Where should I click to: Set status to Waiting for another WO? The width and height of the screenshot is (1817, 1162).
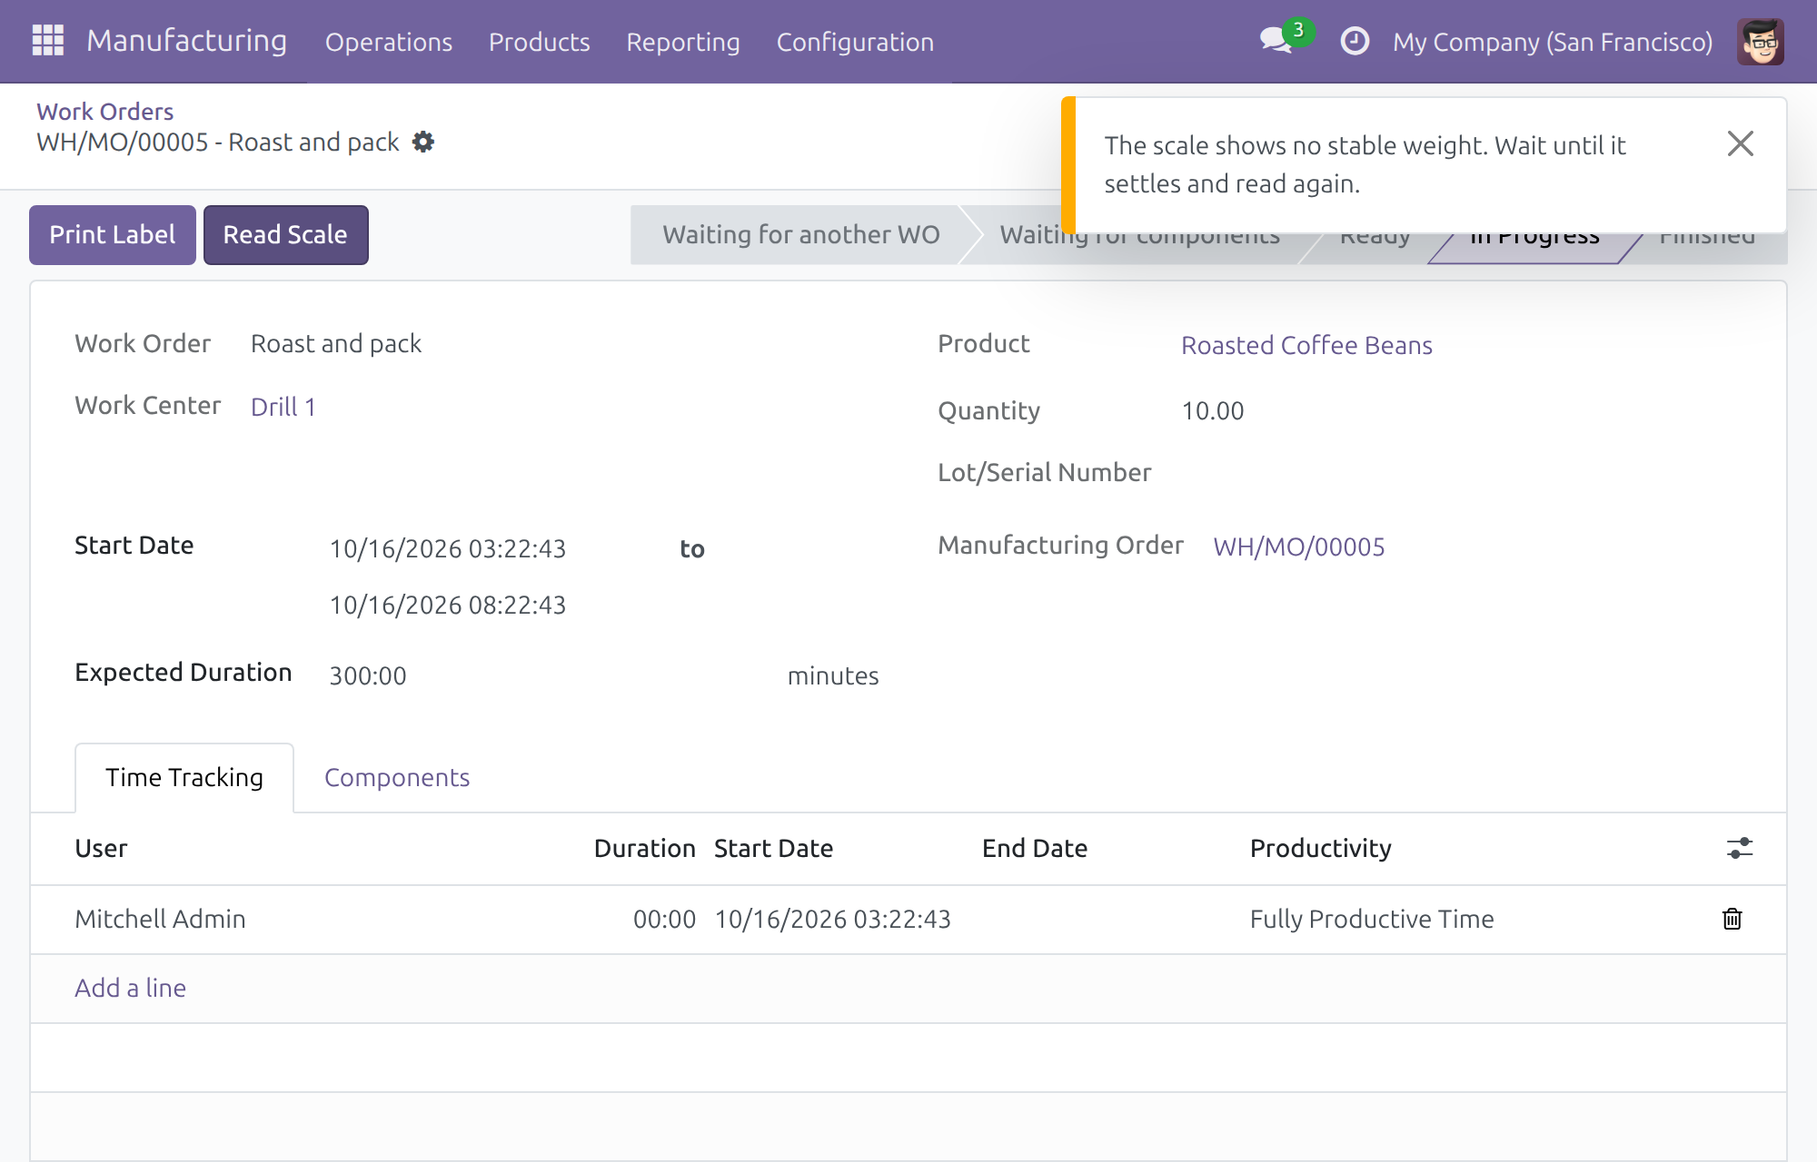pyautogui.click(x=799, y=235)
